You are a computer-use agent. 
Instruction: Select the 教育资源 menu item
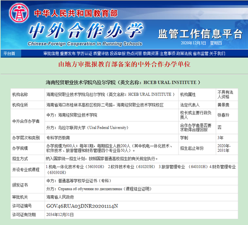(151, 53)
